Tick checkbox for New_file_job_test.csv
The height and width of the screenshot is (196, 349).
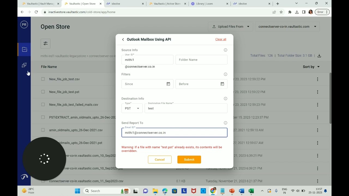click(x=43, y=79)
